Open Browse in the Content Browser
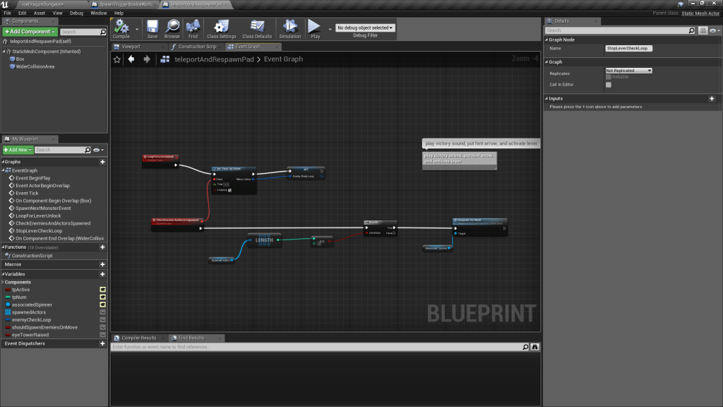This screenshot has width=723, height=407. (x=172, y=28)
